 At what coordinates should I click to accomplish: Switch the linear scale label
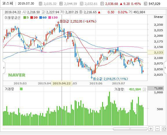(158, 17)
